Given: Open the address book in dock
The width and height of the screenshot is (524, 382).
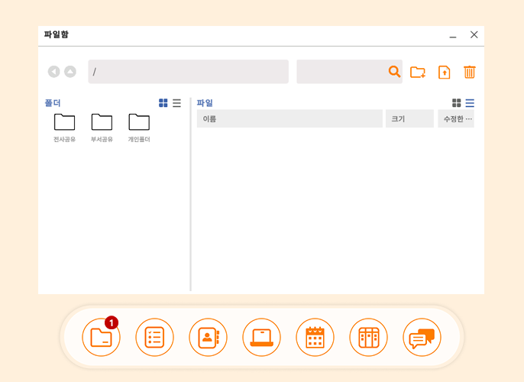Looking at the screenshot, I should 208,337.
